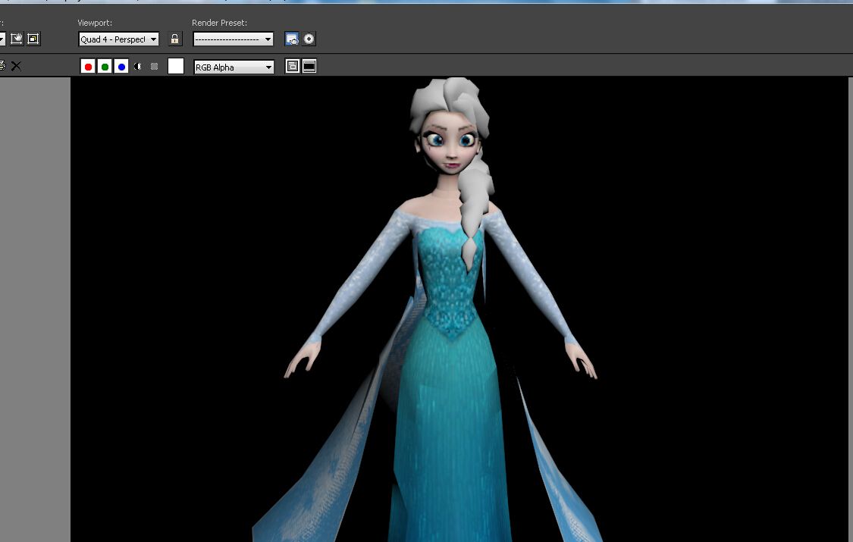Viewport: 853px width, 542px height.
Task: Click the Edit Region hand icon
Action: (x=17, y=39)
